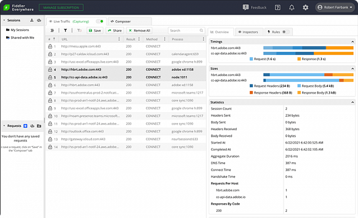Switch to the Live Traffic tab

tap(76, 21)
